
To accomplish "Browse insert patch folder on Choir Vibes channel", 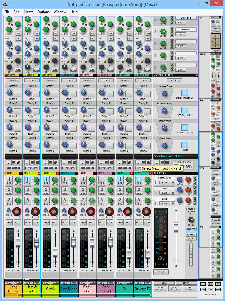I will (x=88, y=162).
